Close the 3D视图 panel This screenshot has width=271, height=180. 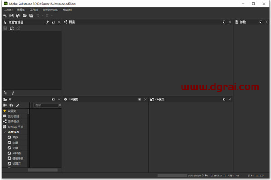click(x=145, y=99)
